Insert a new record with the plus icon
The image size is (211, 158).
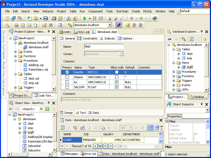click(x=105, y=146)
